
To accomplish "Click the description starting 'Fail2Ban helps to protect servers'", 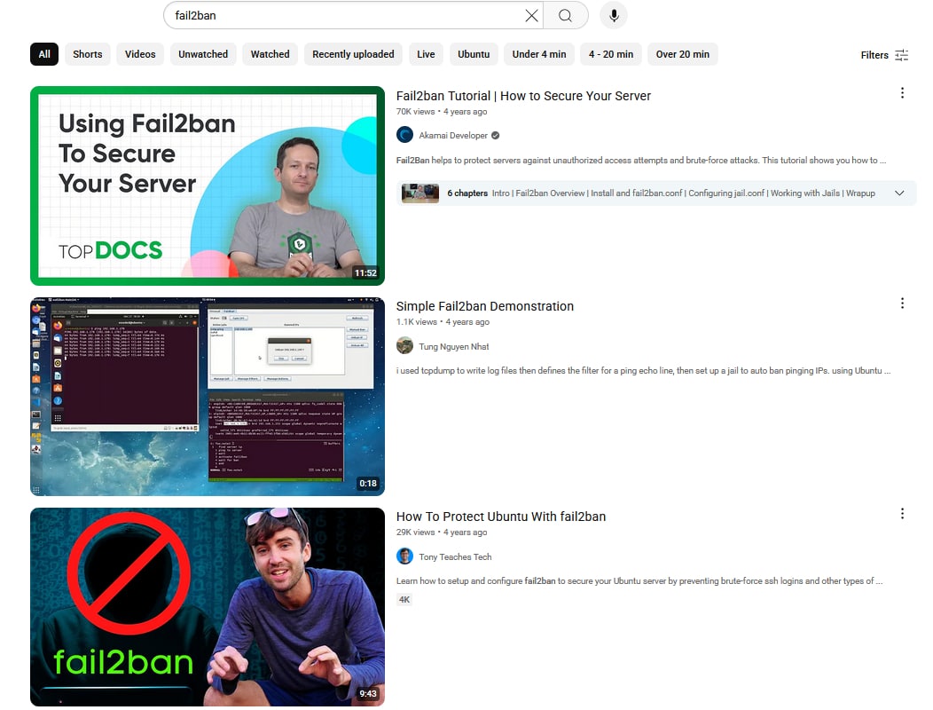I will [641, 161].
